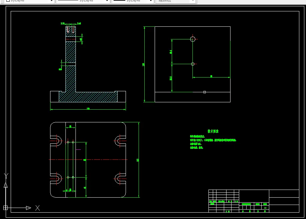The image size is (306, 219).
Task: Open the linetype ByLayer dropdown
Action: (83, 1)
